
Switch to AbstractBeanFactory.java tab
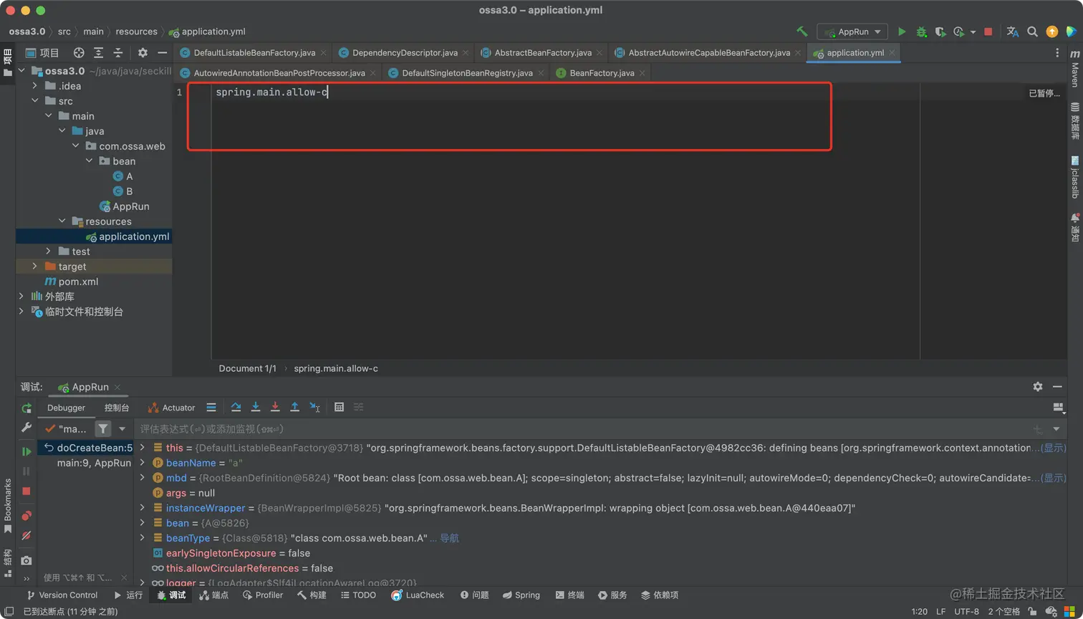pyautogui.click(x=543, y=52)
